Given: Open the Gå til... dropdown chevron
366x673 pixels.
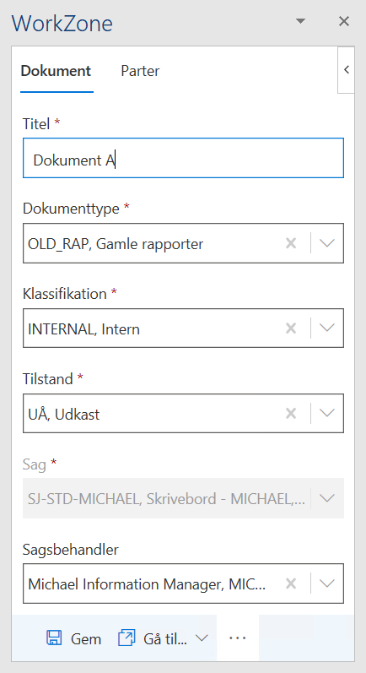Looking at the screenshot, I should pyautogui.click(x=202, y=638).
